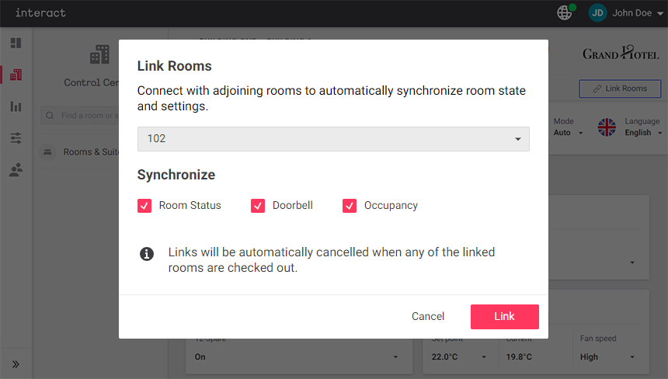Expand the sidebar with double chevron
Screen dimensions: 668x379
point(16,363)
